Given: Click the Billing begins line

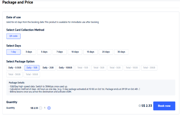Looking at the screenshot, I should tap(40, 92).
